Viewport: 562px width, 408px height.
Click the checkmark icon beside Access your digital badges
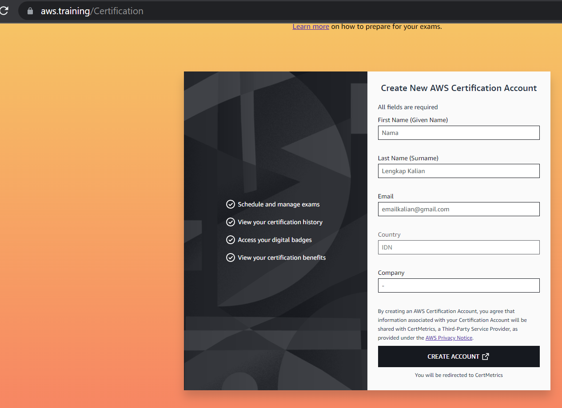(x=231, y=240)
